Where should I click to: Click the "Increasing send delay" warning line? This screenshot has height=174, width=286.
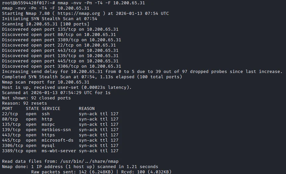tap(142, 72)
